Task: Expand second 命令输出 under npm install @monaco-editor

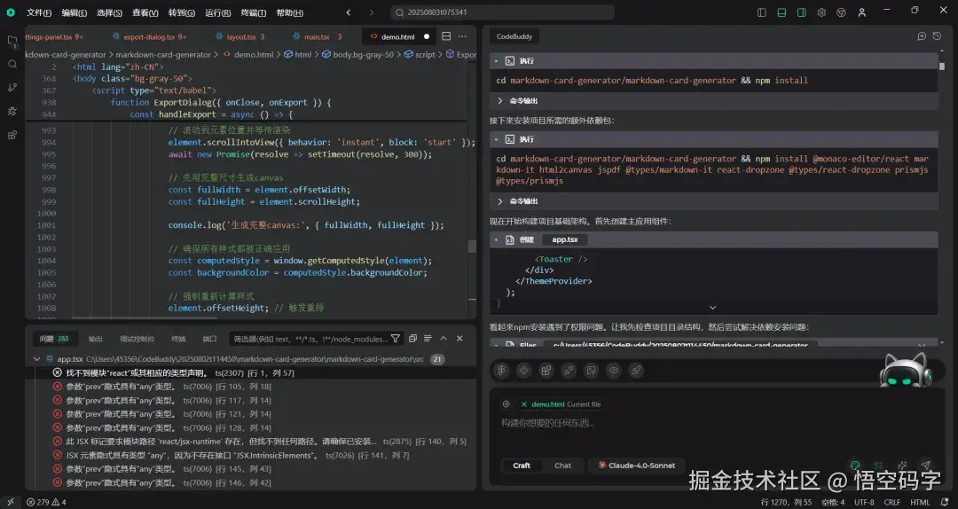Action: (x=499, y=201)
